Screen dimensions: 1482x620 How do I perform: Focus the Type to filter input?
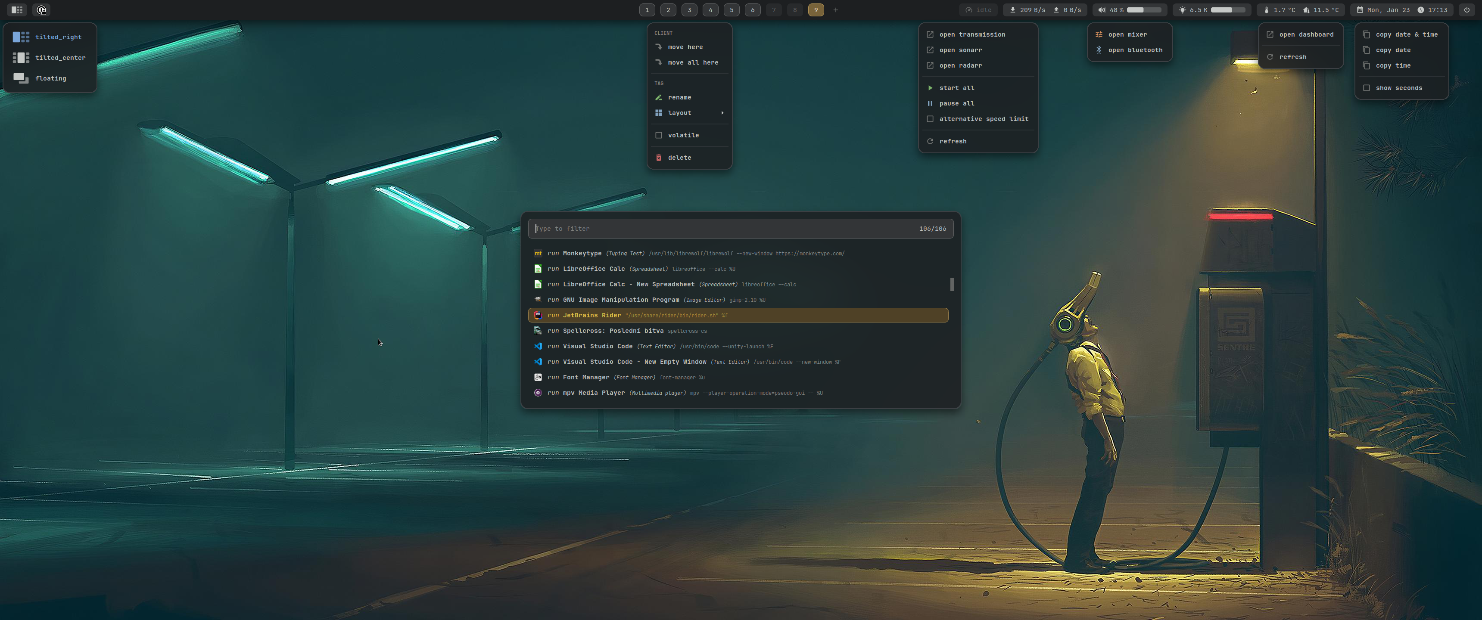741,229
